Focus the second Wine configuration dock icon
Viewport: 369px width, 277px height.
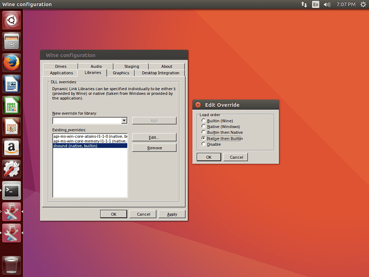(11, 233)
